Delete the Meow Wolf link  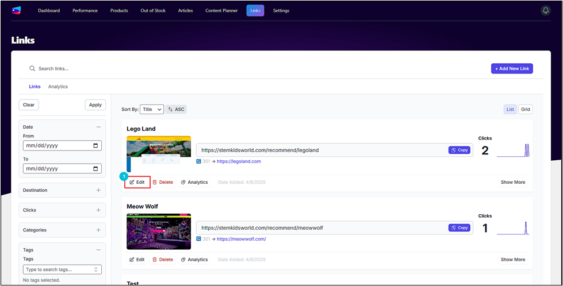pyautogui.click(x=163, y=260)
